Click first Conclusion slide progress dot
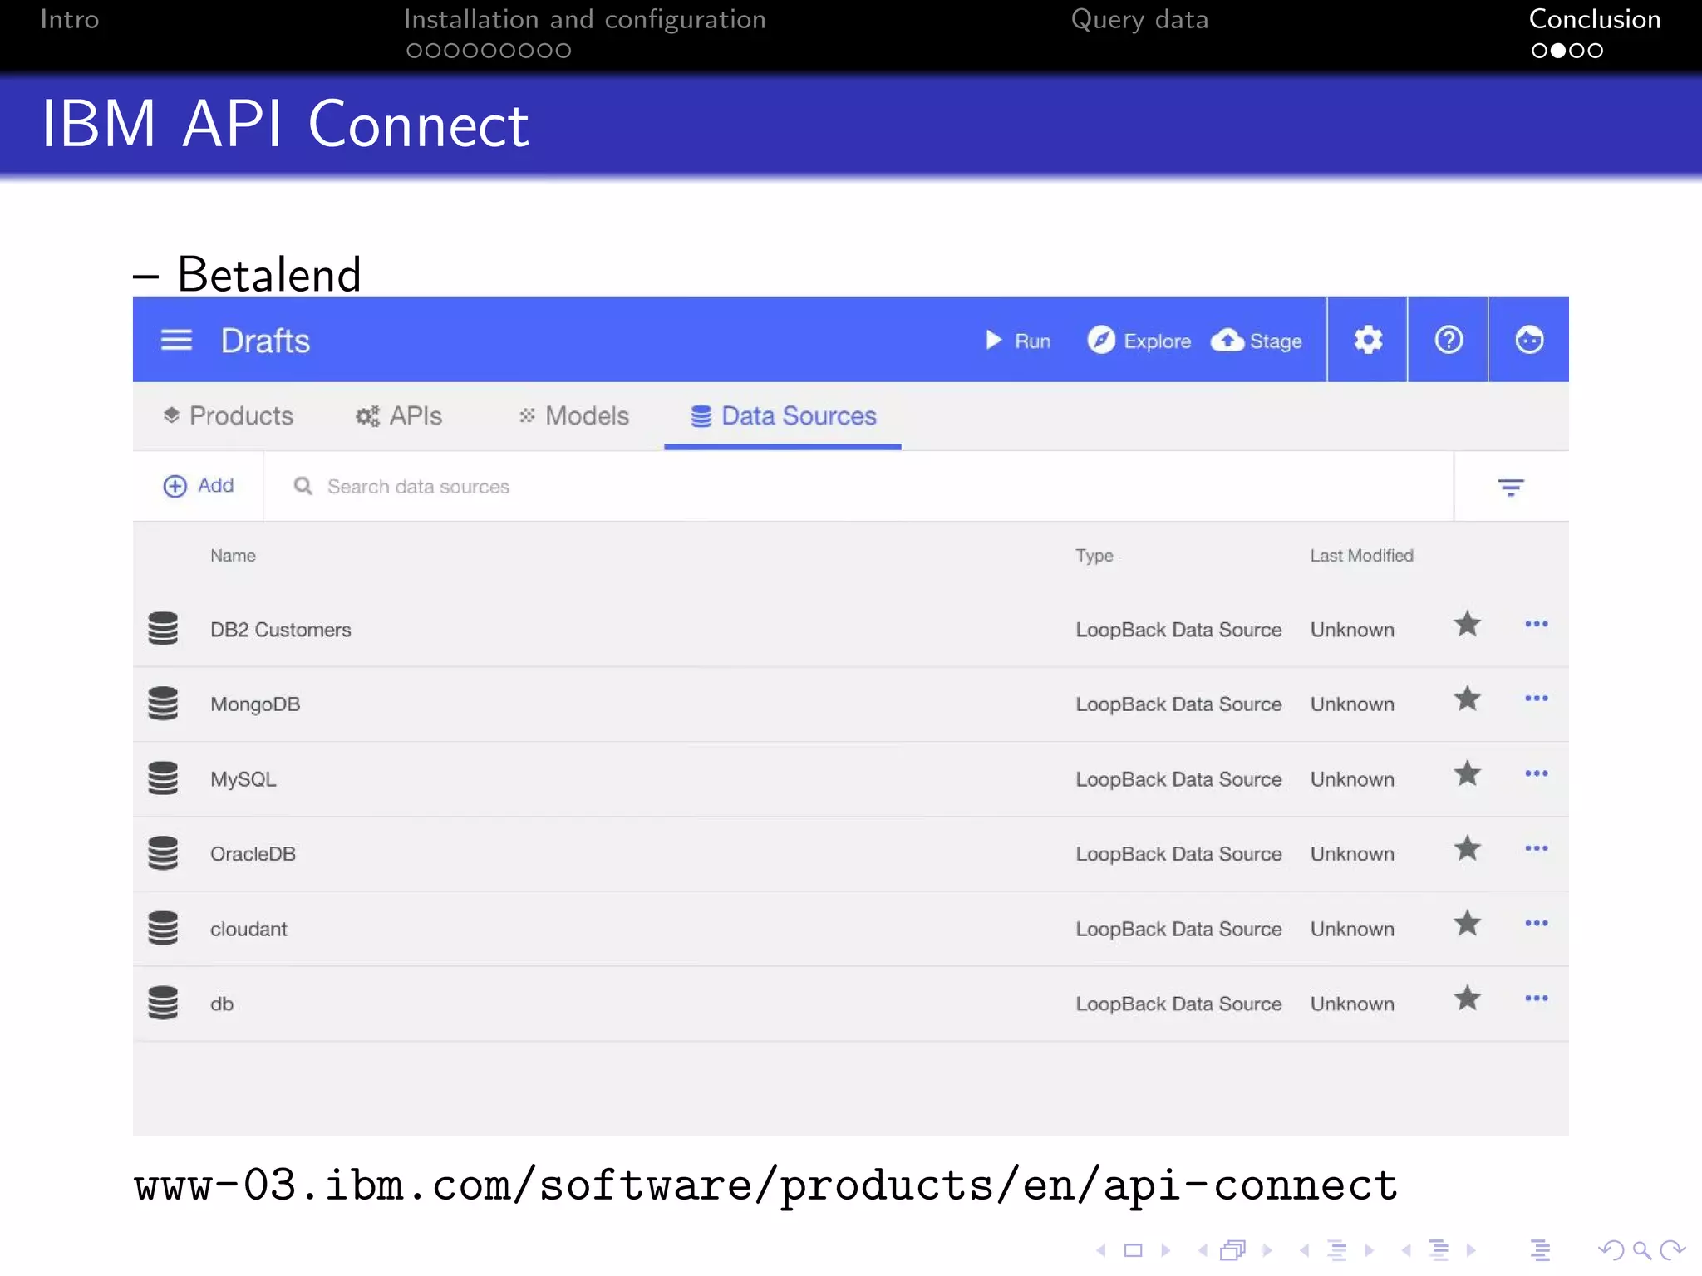Viewport: 1702px width, 1276px height. pyautogui.click(x=1539, y=51)
